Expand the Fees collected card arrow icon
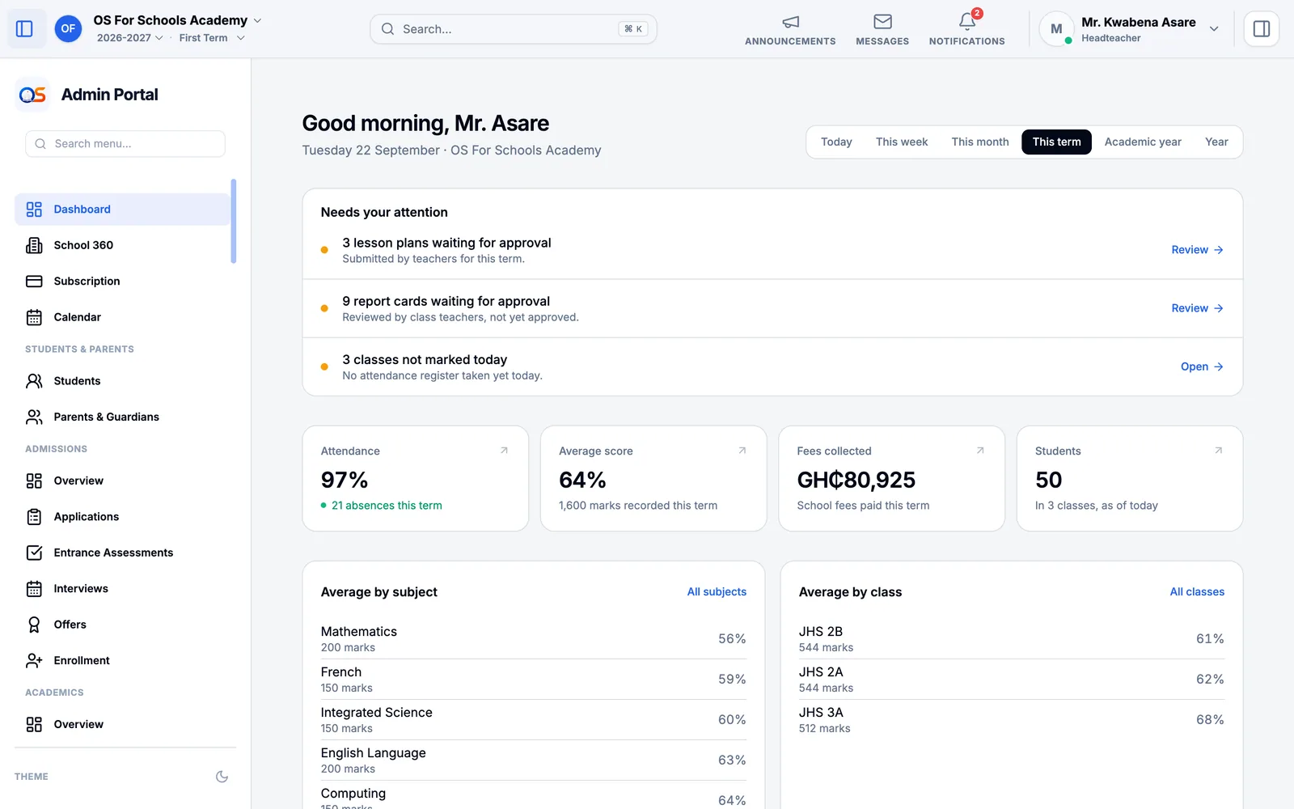 click(980, 451)
